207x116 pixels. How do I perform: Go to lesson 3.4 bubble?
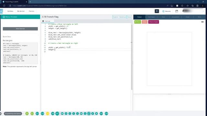pyautogui.click(x=42, y=113)
